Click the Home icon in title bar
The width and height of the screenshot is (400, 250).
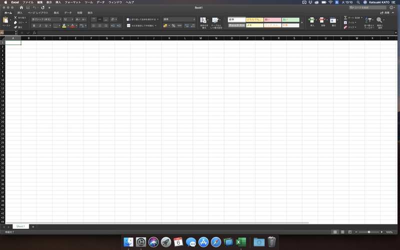pos(21,7)
